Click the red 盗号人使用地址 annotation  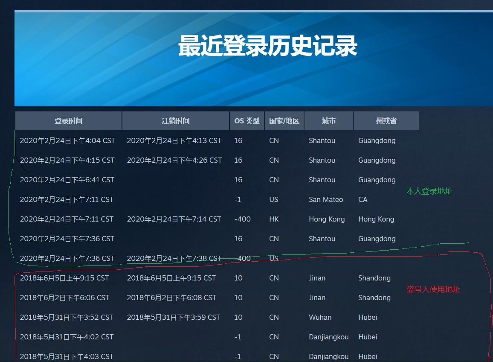point(433,289)
